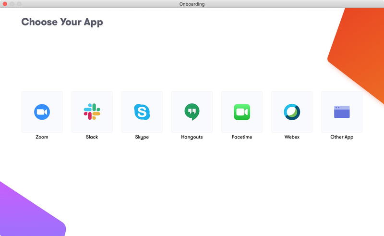Click the Onboarding window title

pyautogui.click(x=192, y=4)
